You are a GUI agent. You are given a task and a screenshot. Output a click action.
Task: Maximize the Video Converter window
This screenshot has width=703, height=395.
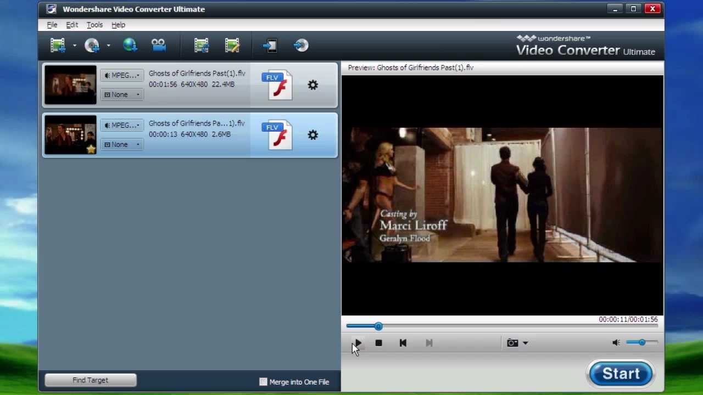(633, 9)
